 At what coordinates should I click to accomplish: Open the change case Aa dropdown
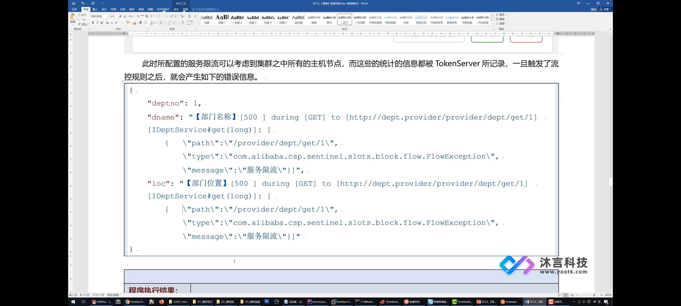(131, 16)
